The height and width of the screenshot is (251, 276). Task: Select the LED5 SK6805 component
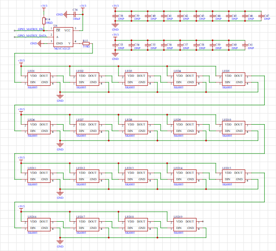point(234,79)
